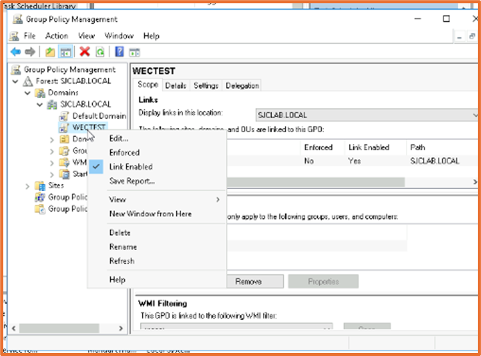Viewport: 481px width, 356px height.
Task: Expand the Sites tree node
Action: point(27,186)
